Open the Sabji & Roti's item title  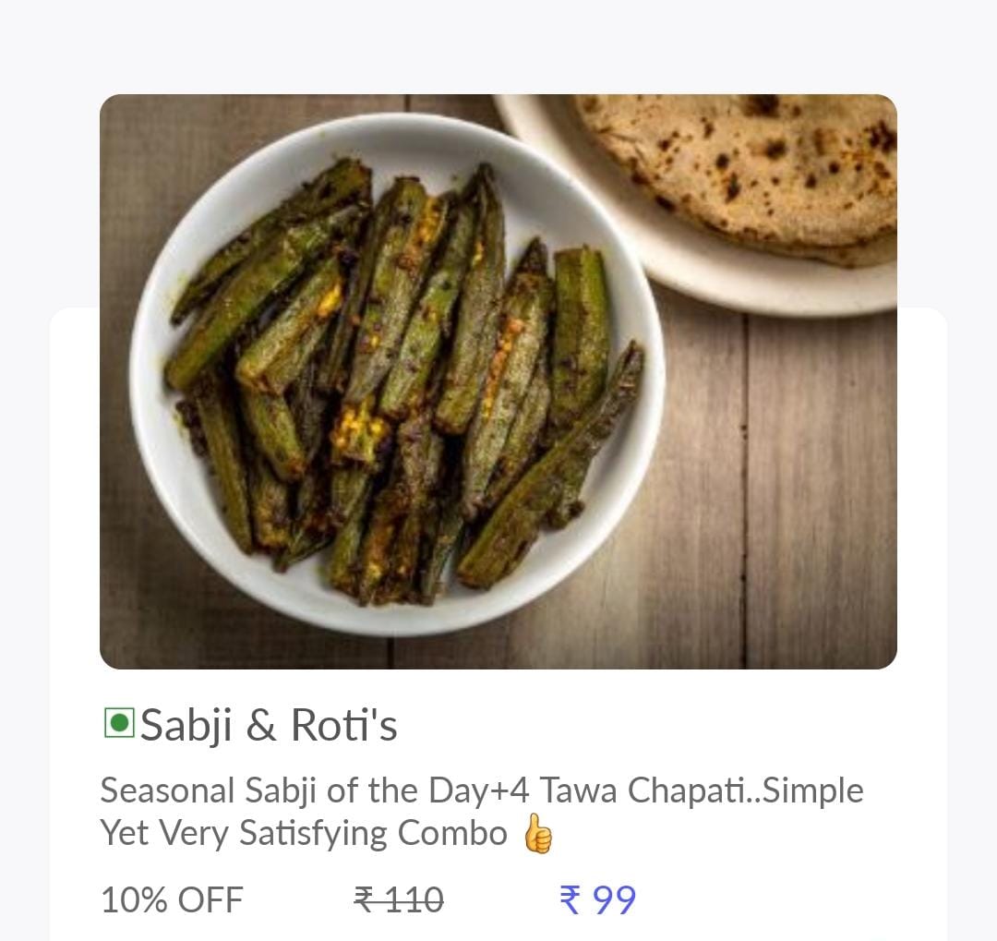click(x=268, y=725)
